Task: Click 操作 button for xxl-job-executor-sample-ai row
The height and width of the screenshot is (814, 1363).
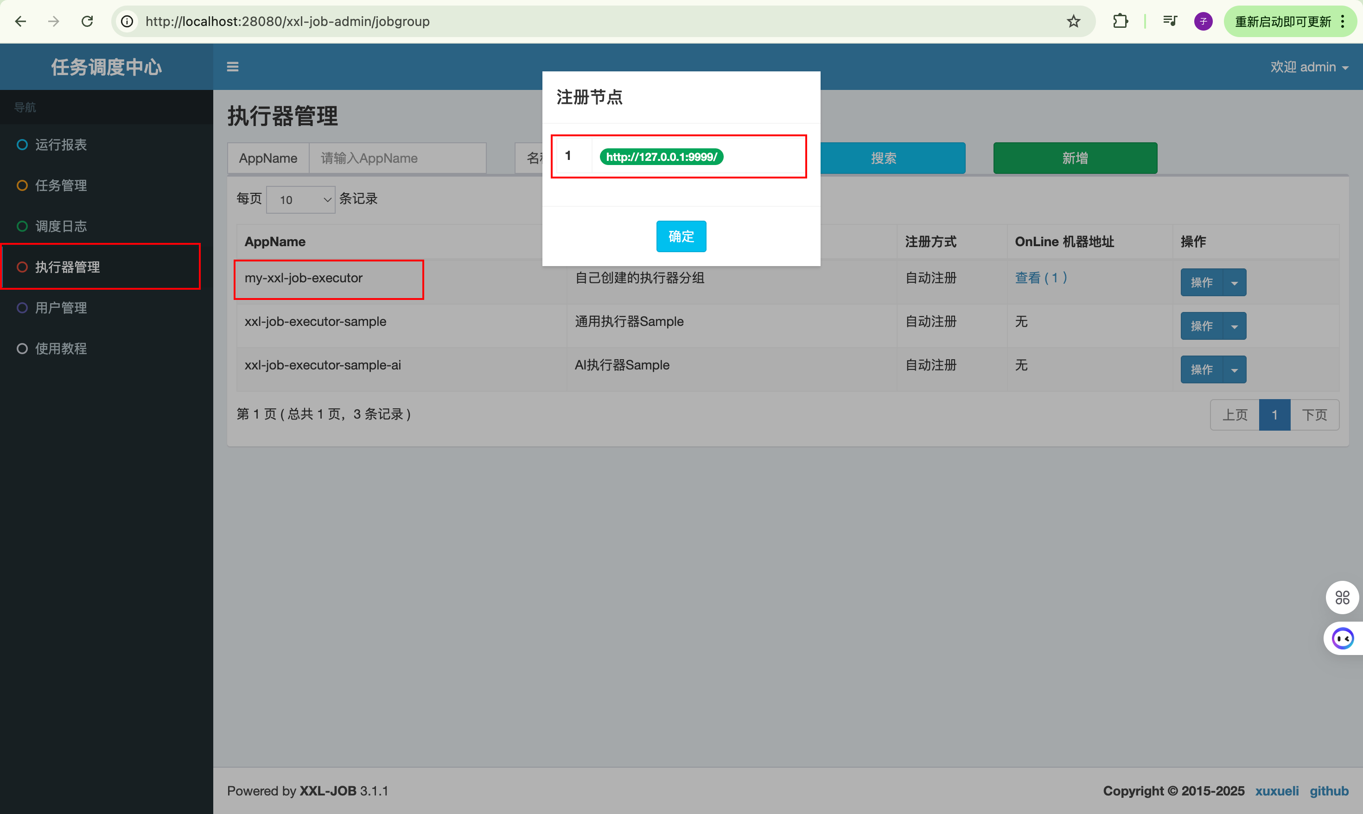Action: pos(1202,370)
